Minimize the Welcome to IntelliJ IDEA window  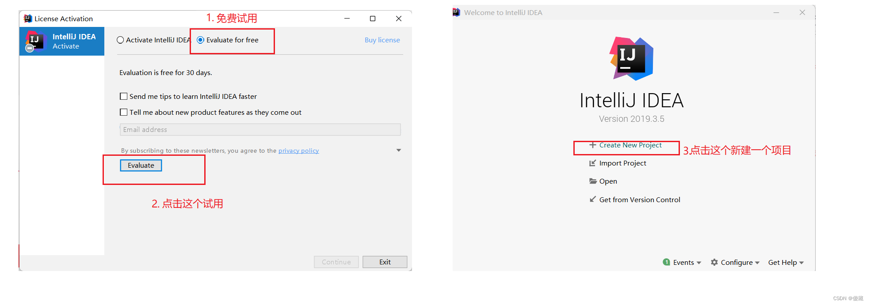pos(776,12)
